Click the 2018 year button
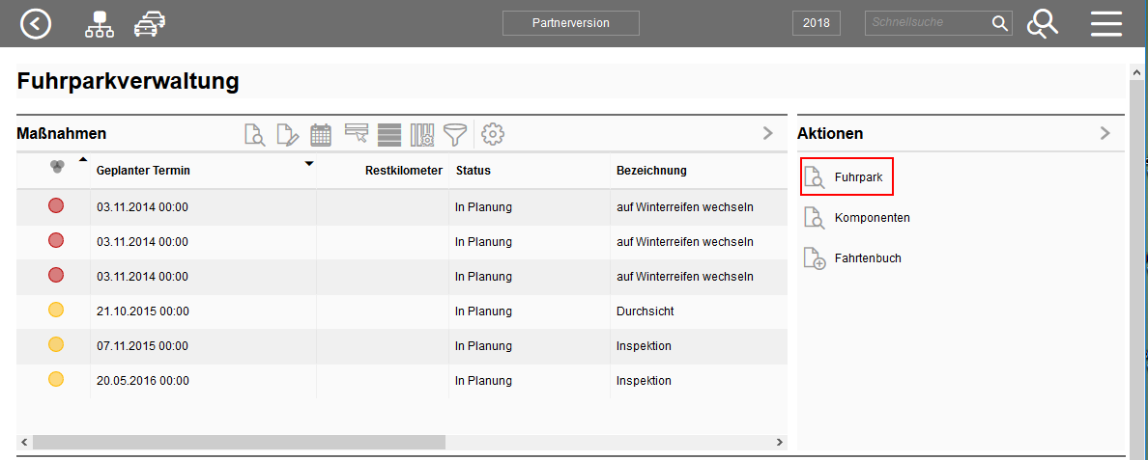The image size is (1148, 460). point(816,23)
